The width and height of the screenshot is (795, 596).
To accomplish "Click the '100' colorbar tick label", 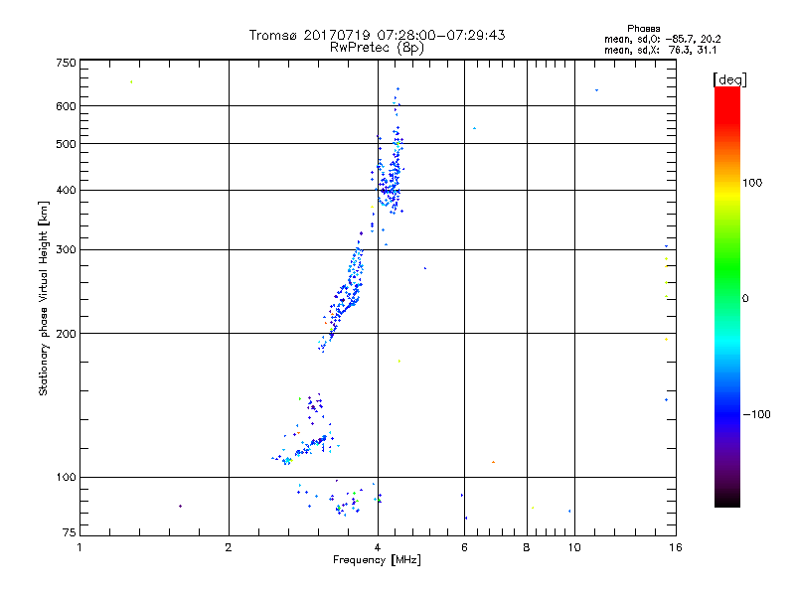I will (752, 183).
